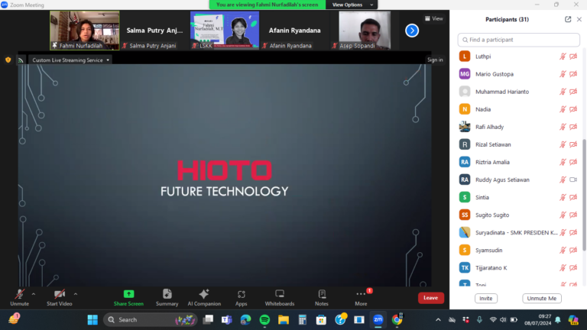
Task: Toggle Rafi Alhady's microphone icon
Action: pyautogui.click(x=563, y=127)
